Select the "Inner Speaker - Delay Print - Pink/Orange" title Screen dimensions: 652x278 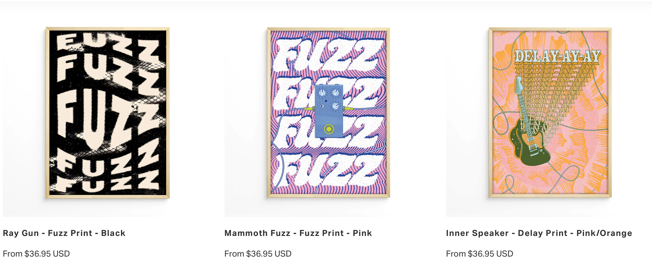coord(539,233)
